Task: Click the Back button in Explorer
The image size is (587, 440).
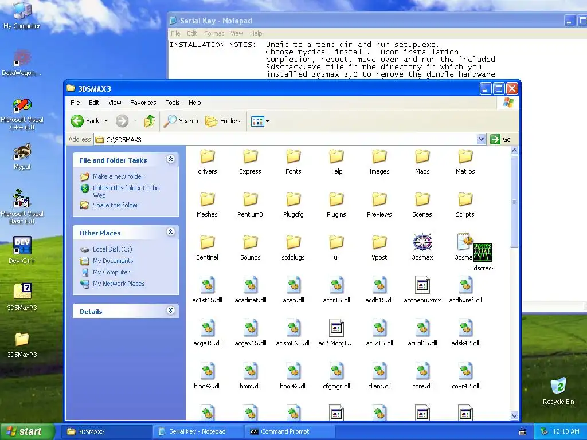Action: click(85, 121)
